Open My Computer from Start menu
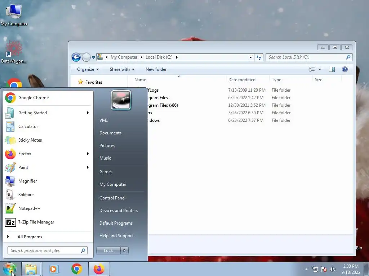The image size is (369, 276). tap(113, 184)
